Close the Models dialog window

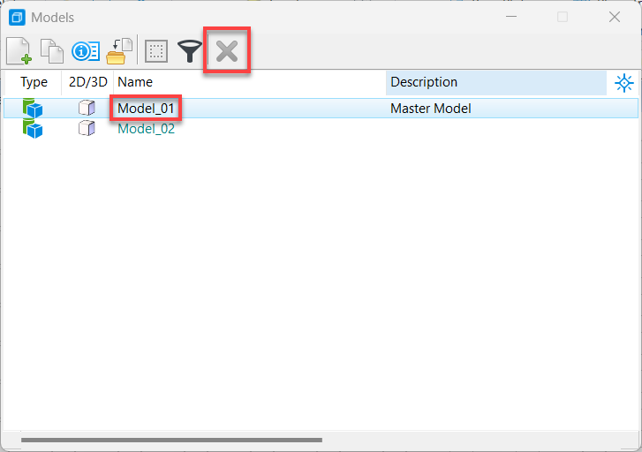click(x=614, y=17)
